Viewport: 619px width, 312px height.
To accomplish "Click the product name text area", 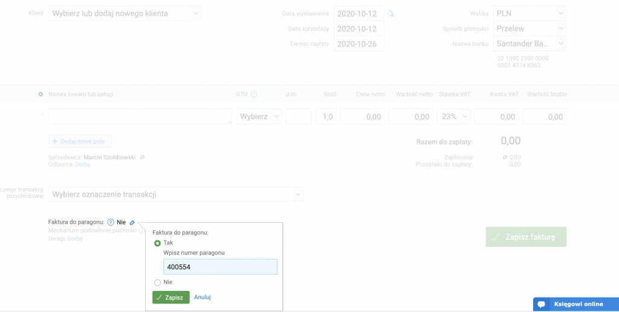I will pos(140,116).
